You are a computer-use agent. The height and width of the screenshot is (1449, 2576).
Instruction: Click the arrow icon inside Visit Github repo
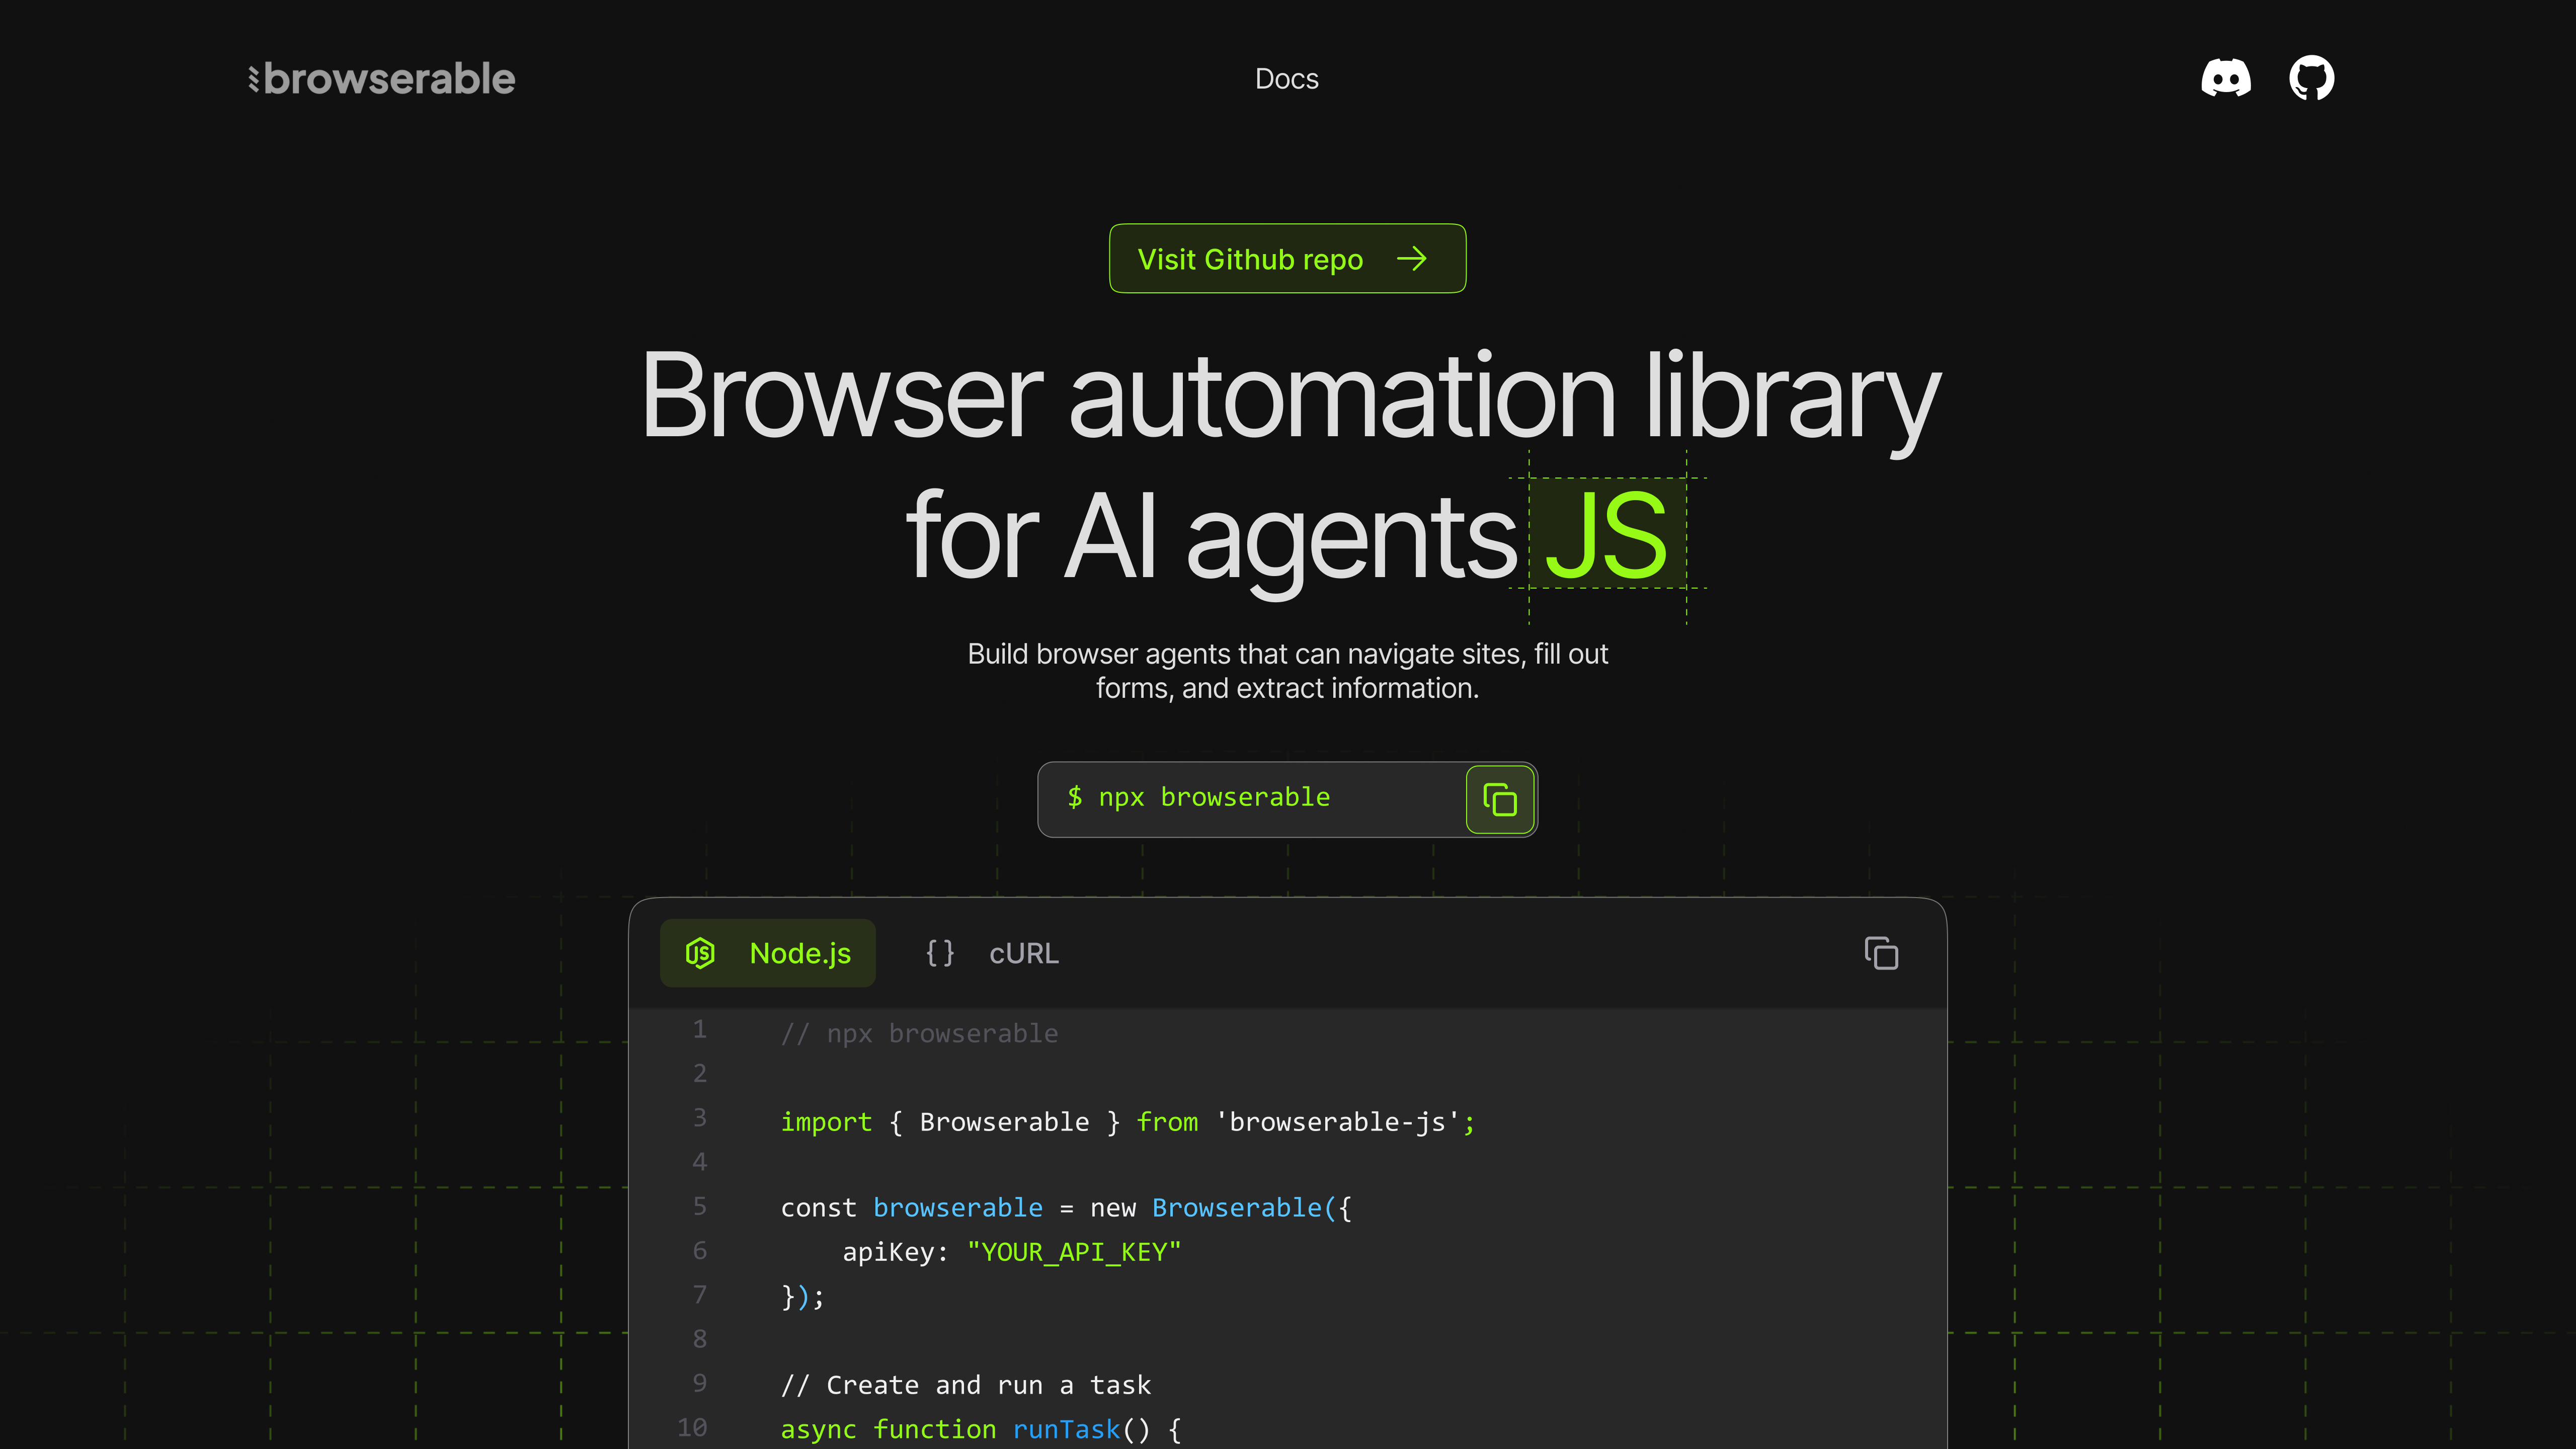tap(1413, 259)
